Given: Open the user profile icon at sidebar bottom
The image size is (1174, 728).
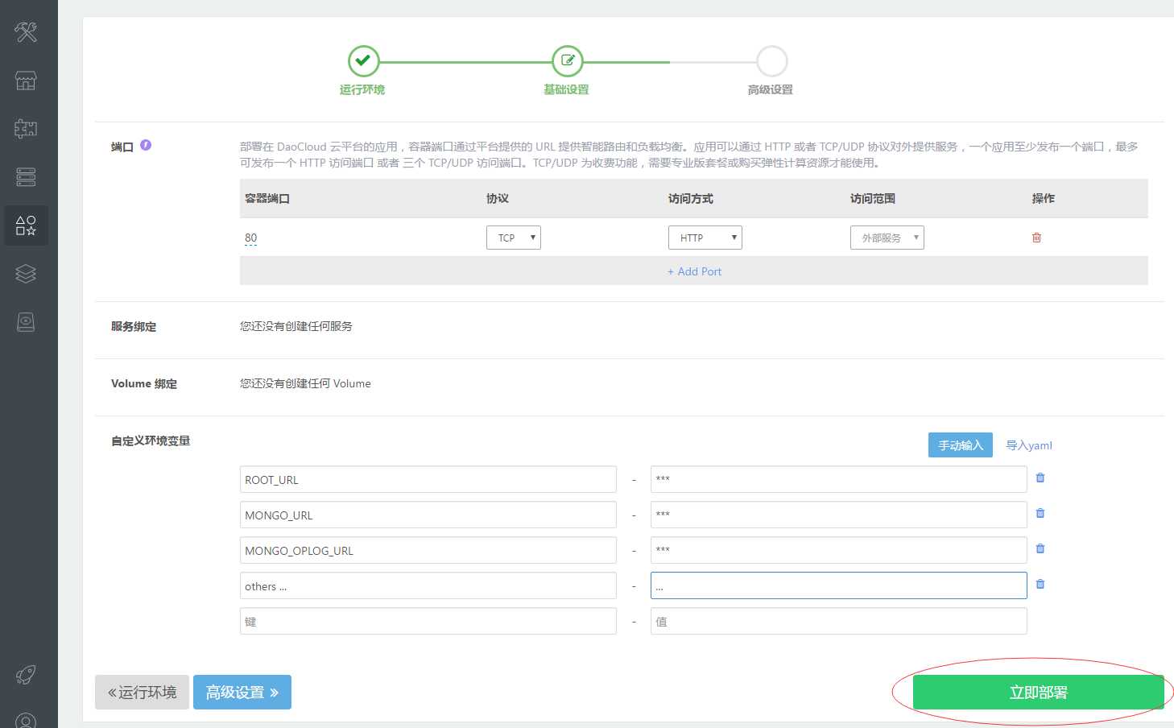Looking at the screenshot, I should [26, 720].
